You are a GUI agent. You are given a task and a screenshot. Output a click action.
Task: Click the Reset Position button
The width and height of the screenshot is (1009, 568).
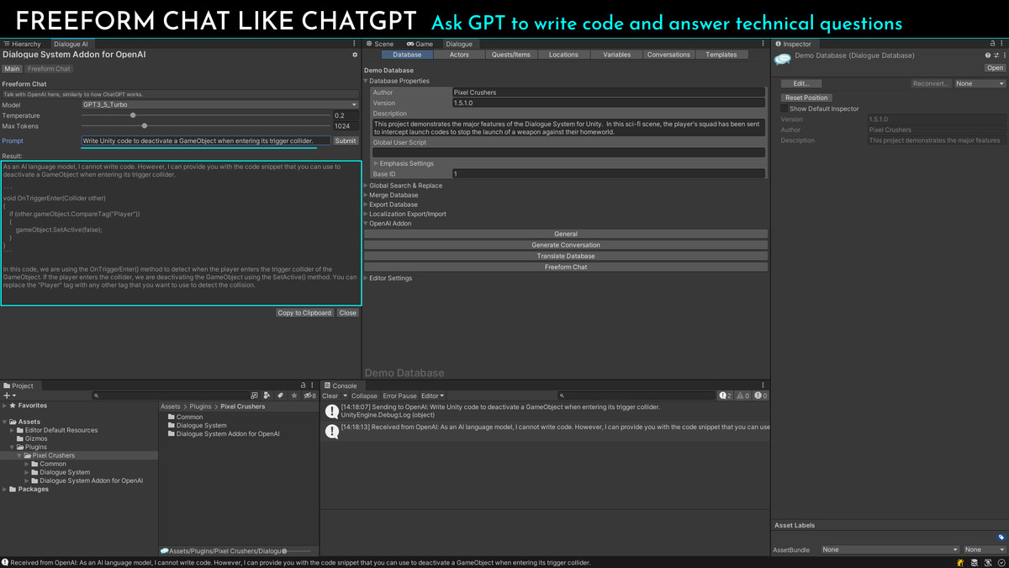(806, 98)
